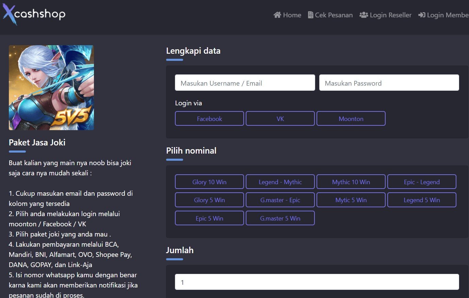This screenshot has width=469, height=298.
Task: Choose the Epic - Legend package
Action: coord(422,182)
